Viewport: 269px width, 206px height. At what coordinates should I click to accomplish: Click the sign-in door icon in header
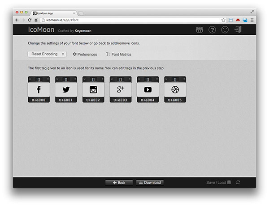point(238,30)
